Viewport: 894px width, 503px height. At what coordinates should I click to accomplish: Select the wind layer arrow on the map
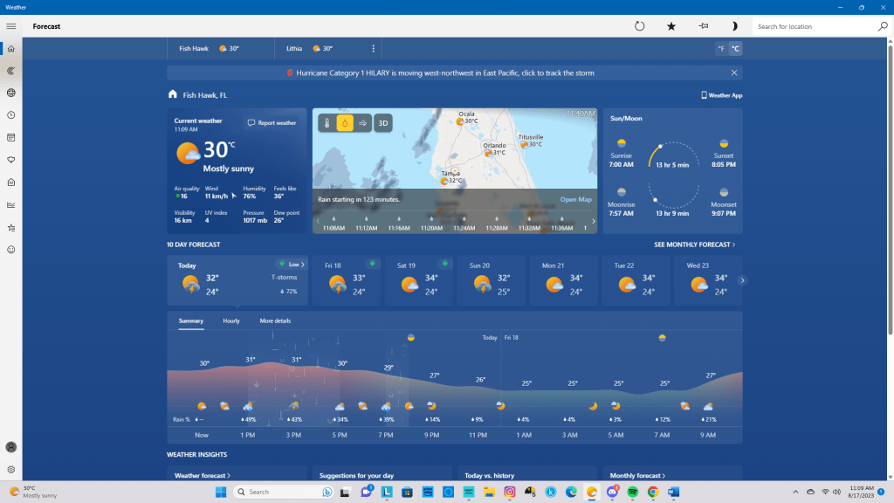point(363,123)
